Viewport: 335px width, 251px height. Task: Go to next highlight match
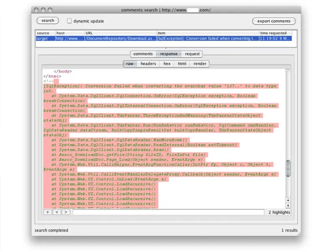pyautogui.click(x=66, y=212)
